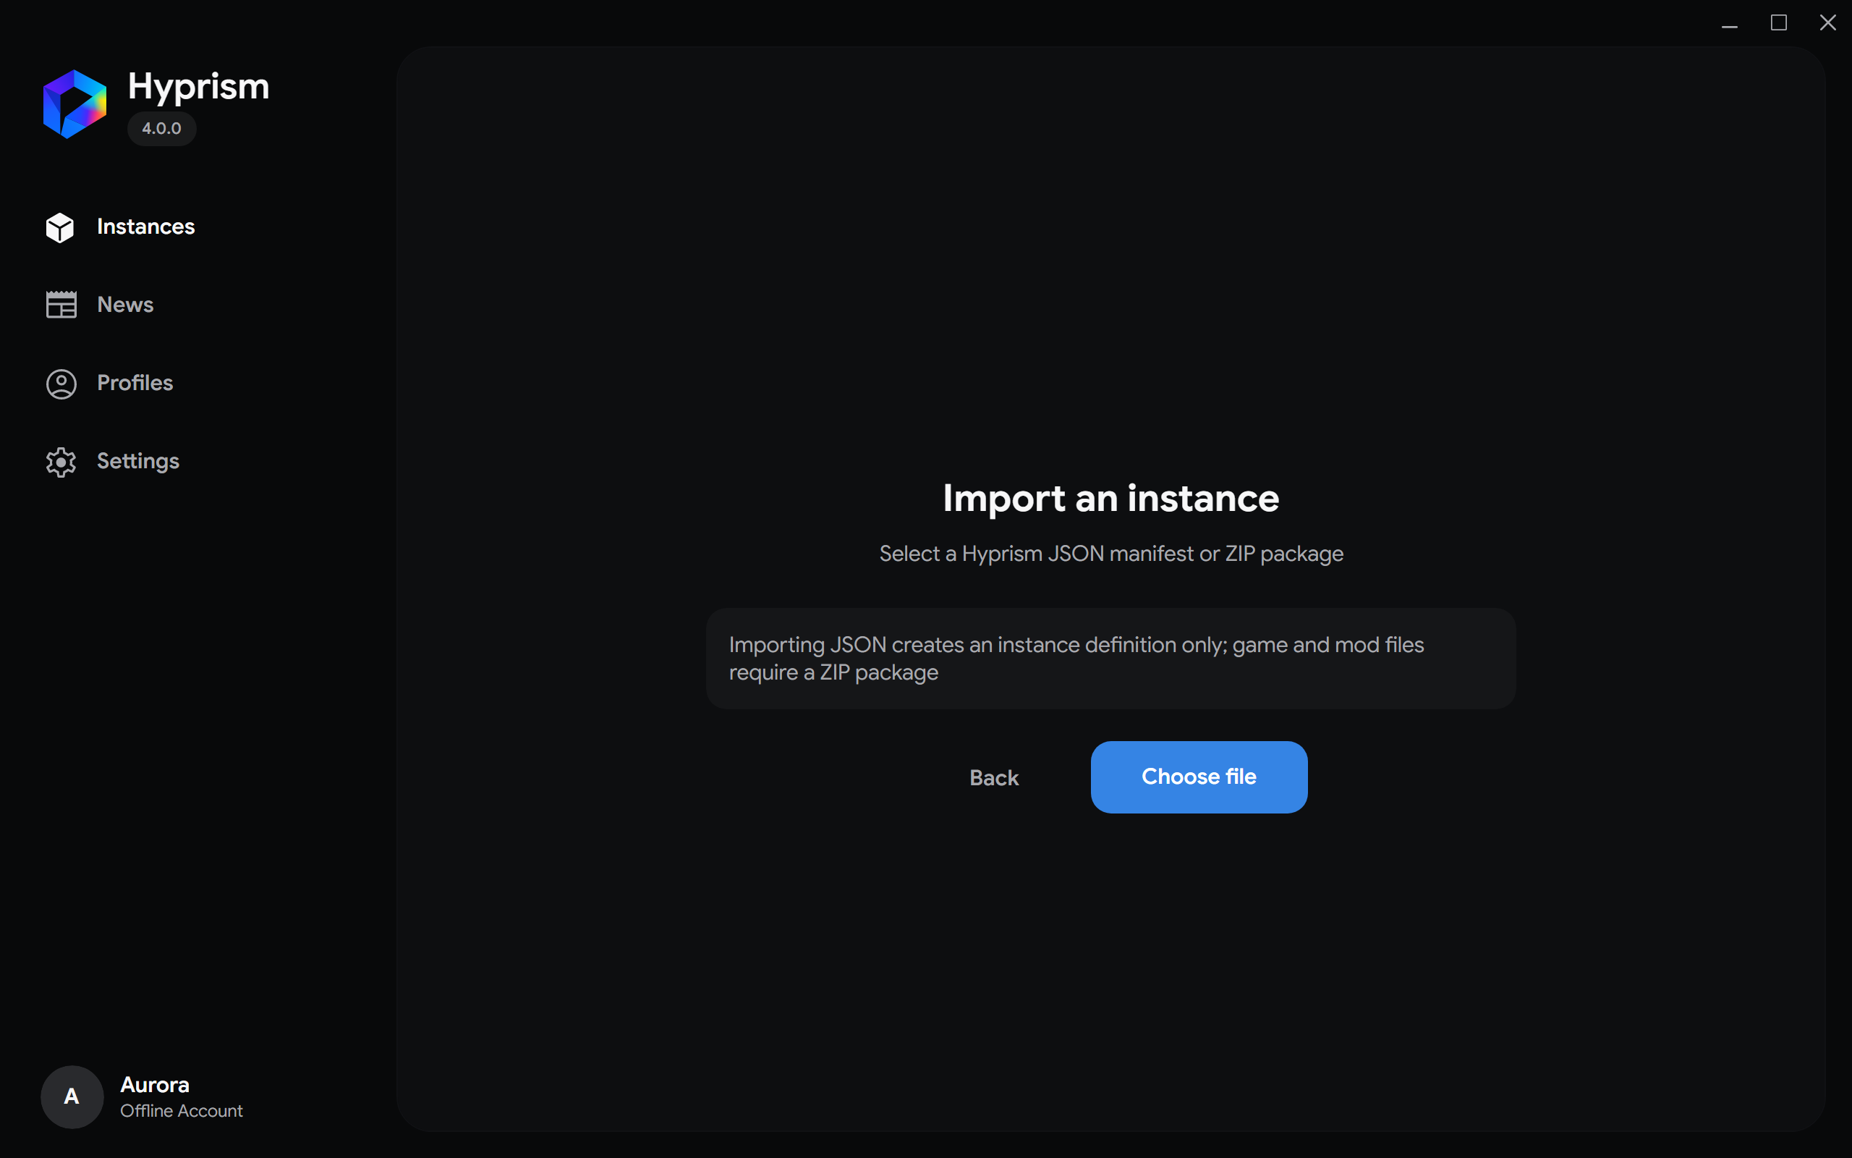Open the News section
Screen dimensions: 1852x1158
pyautogui.click(x=124, y=305)
